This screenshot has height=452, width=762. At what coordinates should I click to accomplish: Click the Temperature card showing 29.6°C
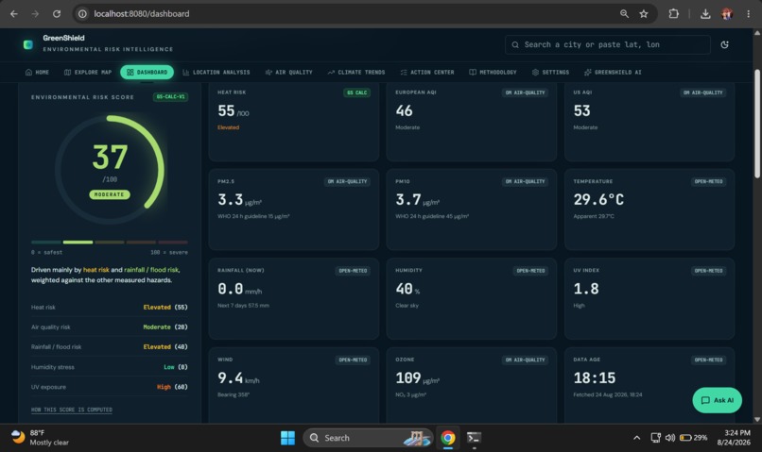(x=649, y=209)
